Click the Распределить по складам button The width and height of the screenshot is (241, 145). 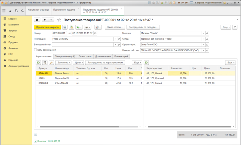(143, 27)
